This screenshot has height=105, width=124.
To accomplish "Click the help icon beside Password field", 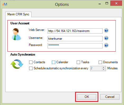I will 106,45.
